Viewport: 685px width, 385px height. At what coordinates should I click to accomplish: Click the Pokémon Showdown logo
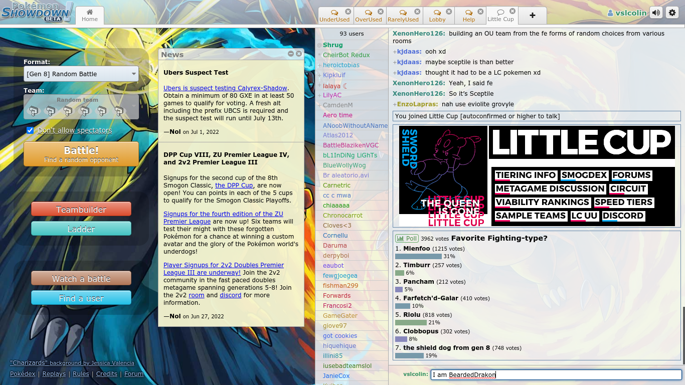[x=37, y=12]
